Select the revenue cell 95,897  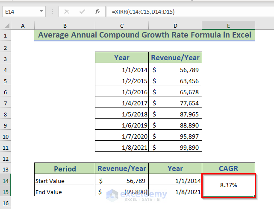[175, 135]
